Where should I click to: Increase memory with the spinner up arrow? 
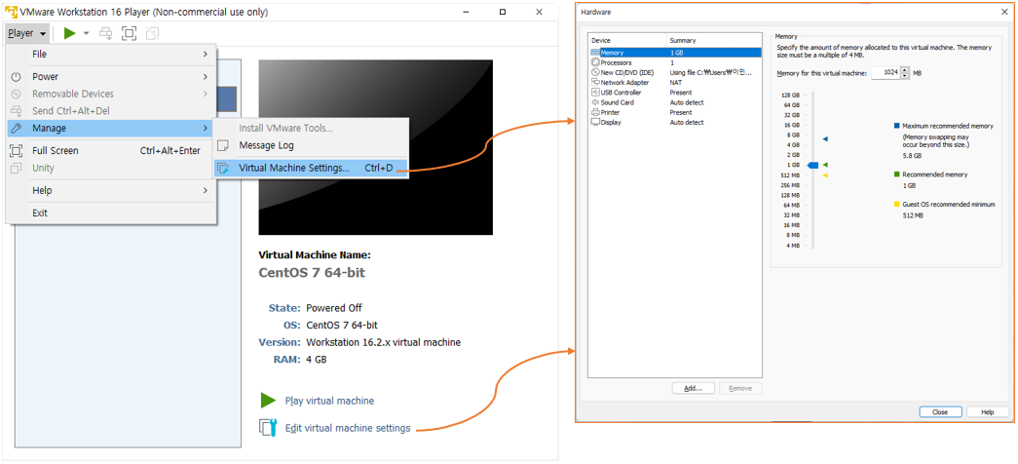point(906,70)
